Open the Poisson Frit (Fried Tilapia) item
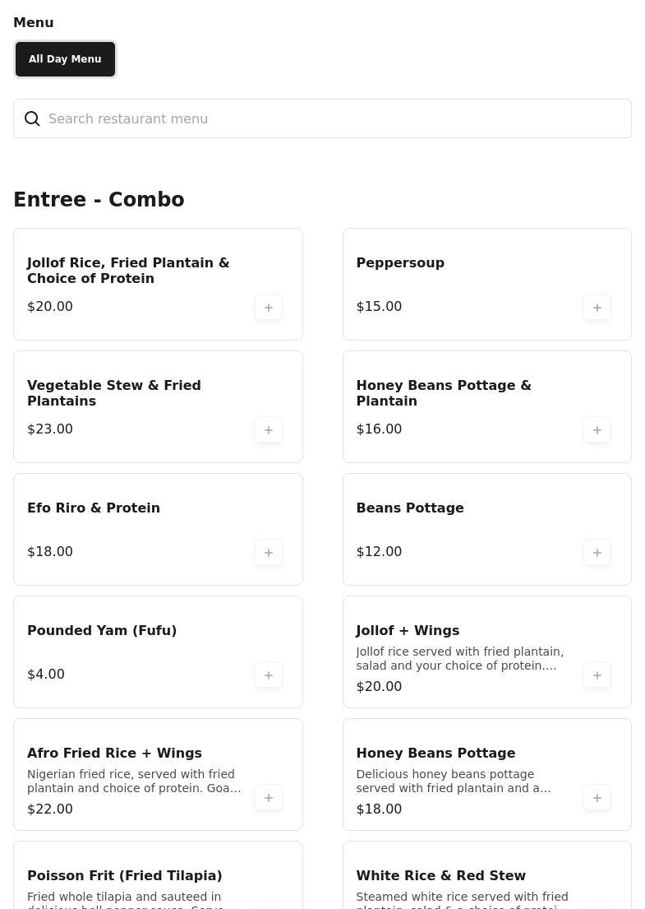 tap(125, 876)
